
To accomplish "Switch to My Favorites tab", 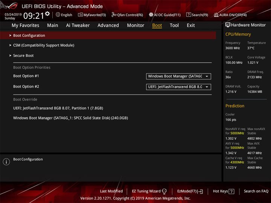I will pos(26,26).
